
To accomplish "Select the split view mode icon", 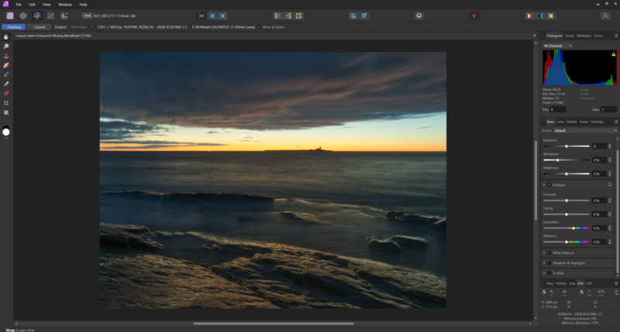I will click(212, 15).
